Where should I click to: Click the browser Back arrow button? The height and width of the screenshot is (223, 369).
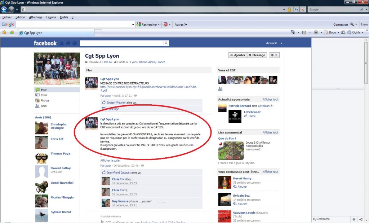tap(4, 9)
